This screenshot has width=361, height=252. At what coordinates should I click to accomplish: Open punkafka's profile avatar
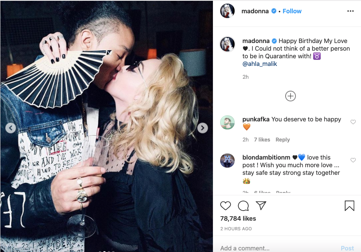pos(227,122)
